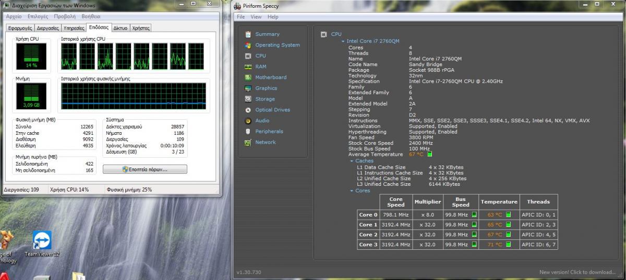Switch to the Εφαρμογές tab
Screen dimensions: 626x280
(20, 28)
